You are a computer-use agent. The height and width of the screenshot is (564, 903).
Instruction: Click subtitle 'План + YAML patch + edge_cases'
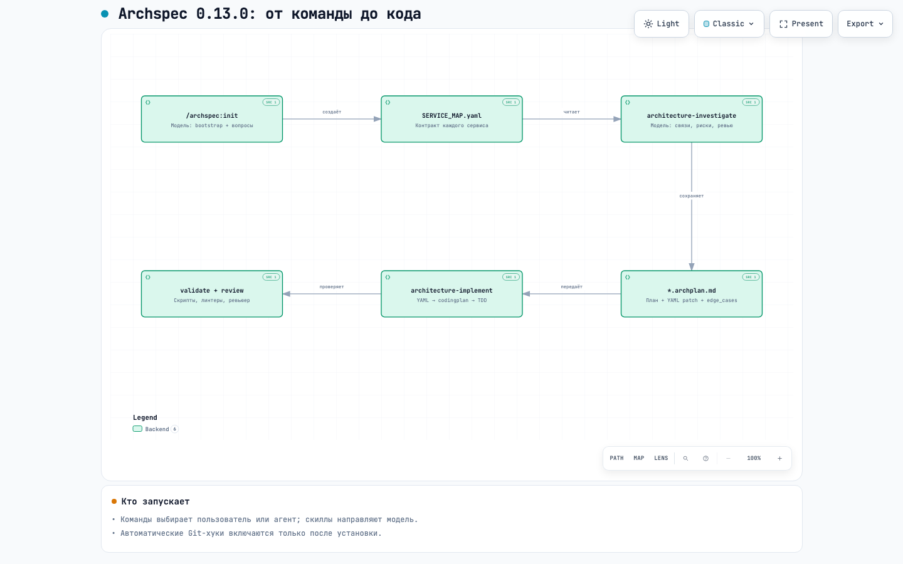pos(692,300)
